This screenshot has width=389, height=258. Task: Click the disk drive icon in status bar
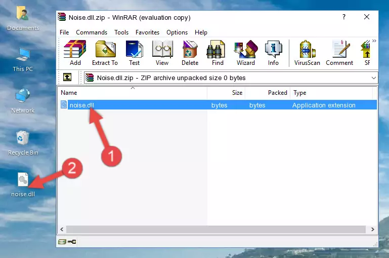[x=62, y=242]
